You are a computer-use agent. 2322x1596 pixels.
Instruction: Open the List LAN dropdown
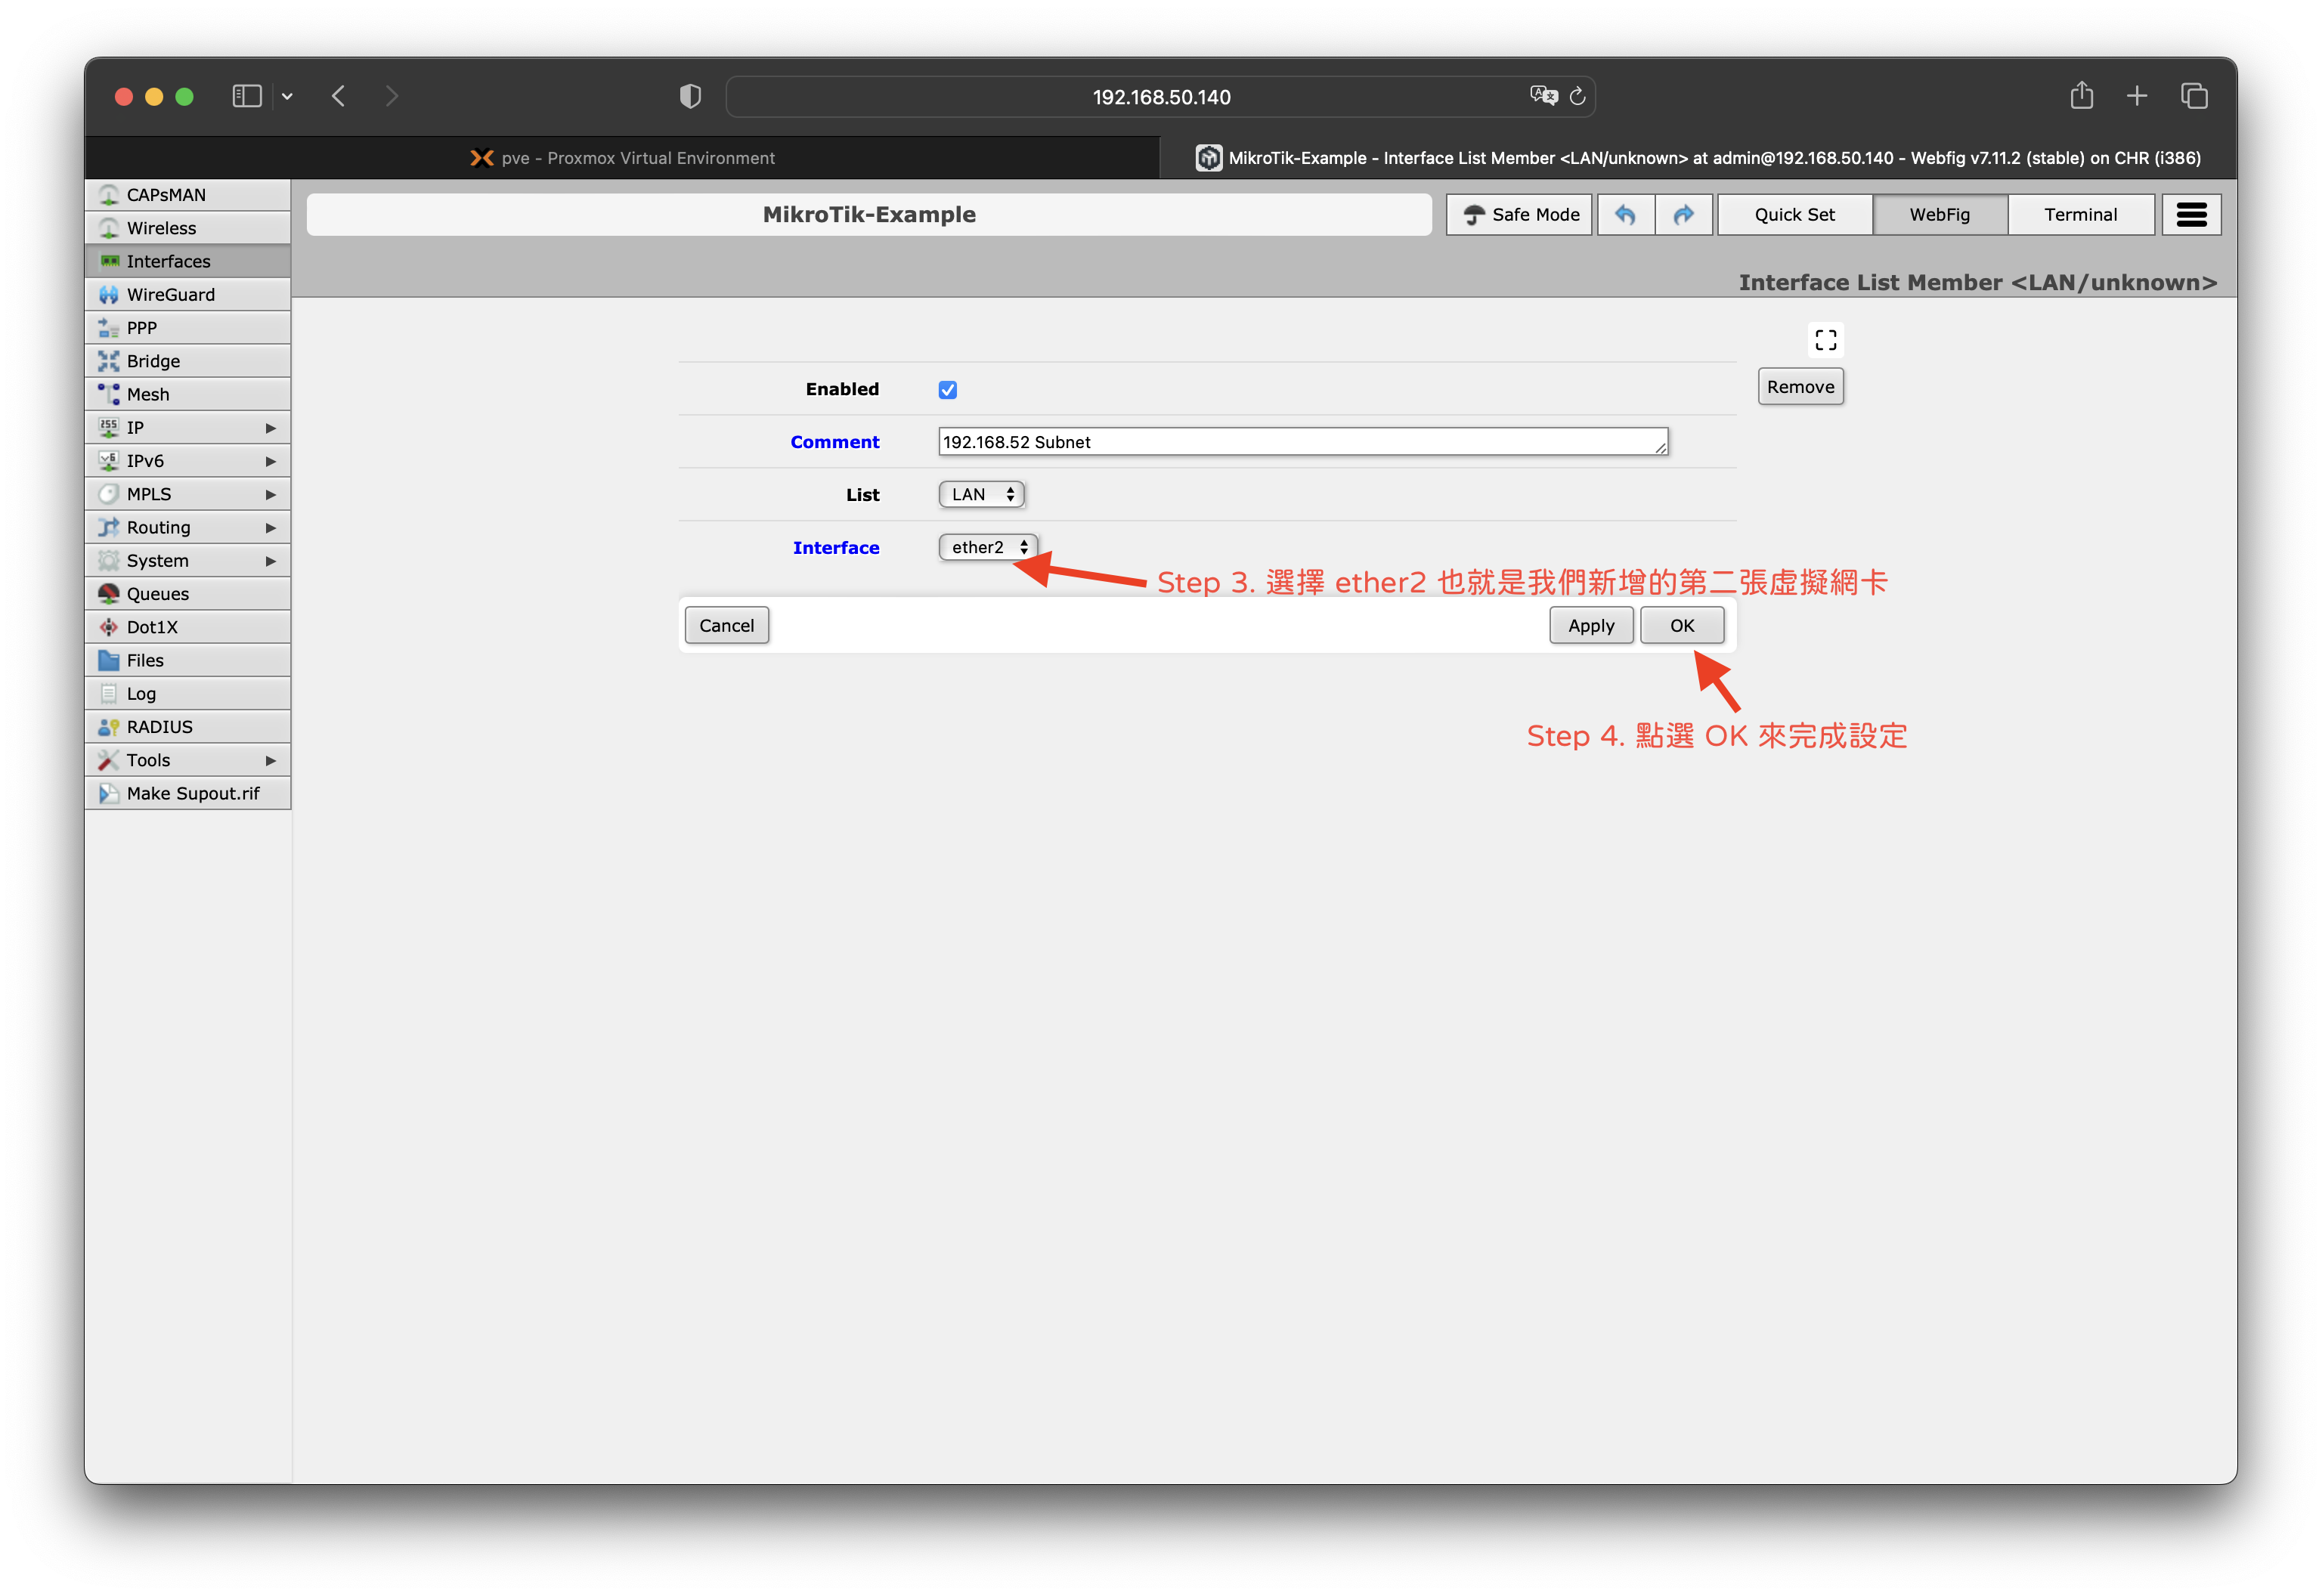pos(981,494)
